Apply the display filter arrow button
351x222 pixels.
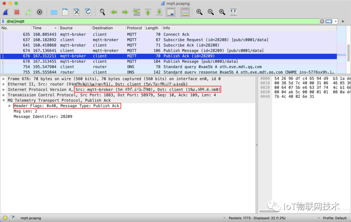329,21
